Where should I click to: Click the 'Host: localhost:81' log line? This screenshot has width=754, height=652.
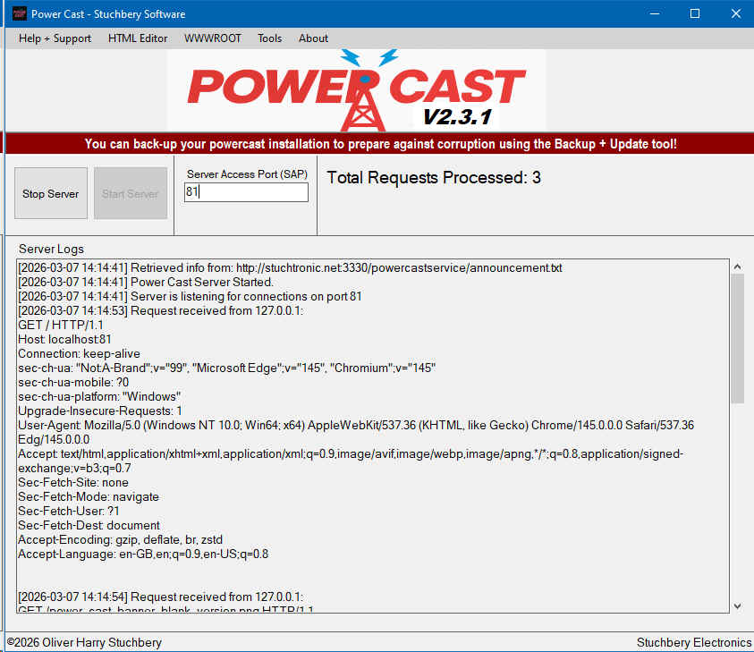(64, 340)
